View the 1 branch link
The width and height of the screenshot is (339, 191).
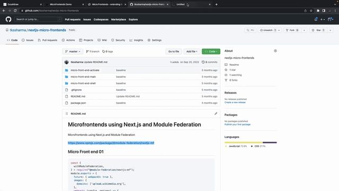pos(93,51)
